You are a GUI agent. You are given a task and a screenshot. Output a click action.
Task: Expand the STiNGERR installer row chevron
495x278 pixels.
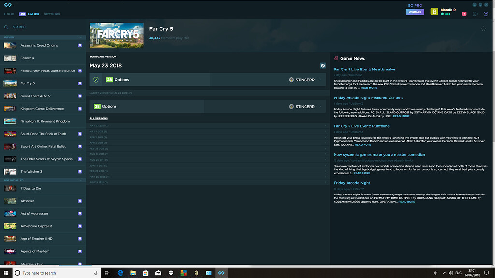tap(320, 80)
